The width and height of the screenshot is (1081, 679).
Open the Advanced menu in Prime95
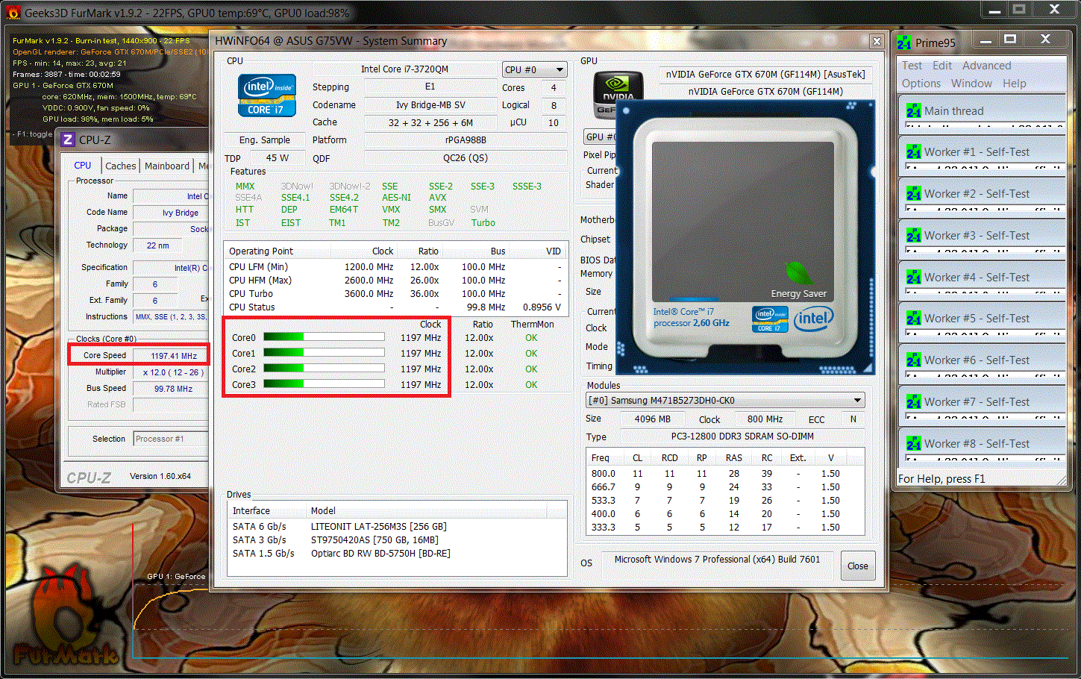986,66
